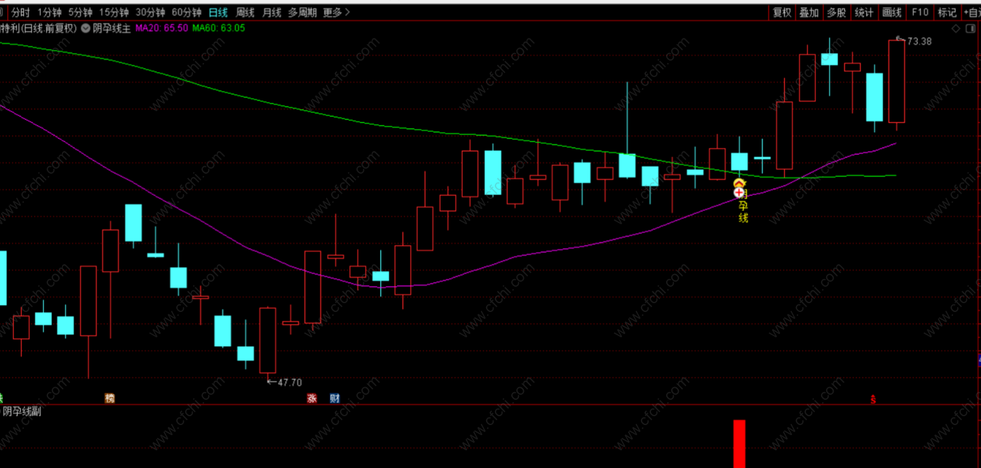Click the MA20: 65.50 indicator value
The height and width of the screenshot is (468, 981).
click(x=162, y=28)
